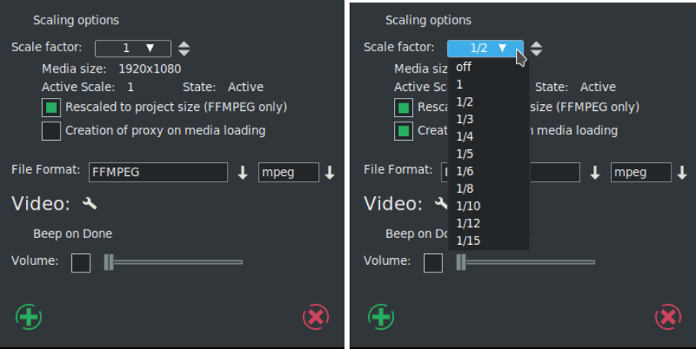
Task: Click Scale factor stepper arrows in left panel
Action: [184, 48]
